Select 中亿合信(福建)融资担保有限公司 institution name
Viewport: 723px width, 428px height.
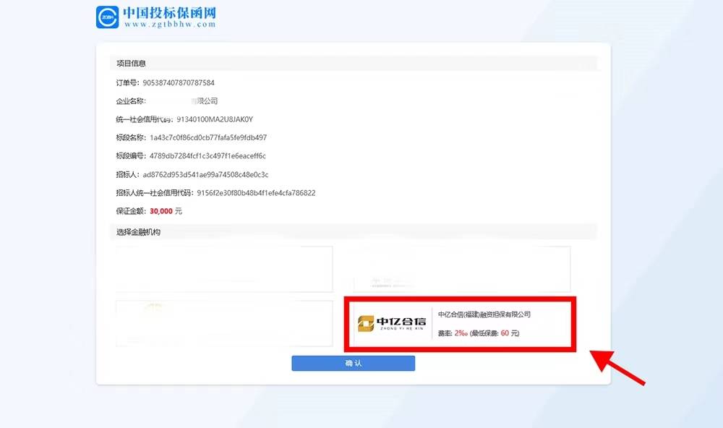pyautogui.click(x=484, y=314)
